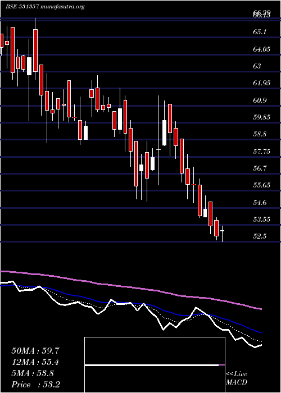Viewport: 281px width, 393px height.
Task: Click the 55.65 price level label
Action: 262,185
